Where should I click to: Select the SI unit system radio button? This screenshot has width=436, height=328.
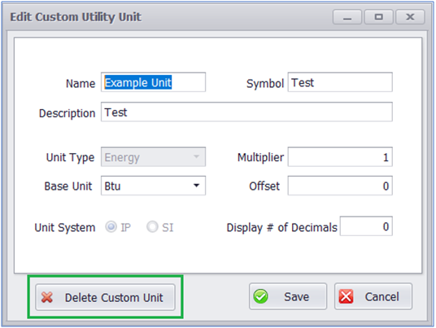pyautogui.click(x=152, y=227)
